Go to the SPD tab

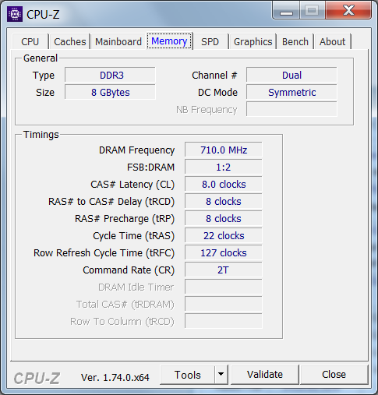pyautogui.click(x=210, y=41)
